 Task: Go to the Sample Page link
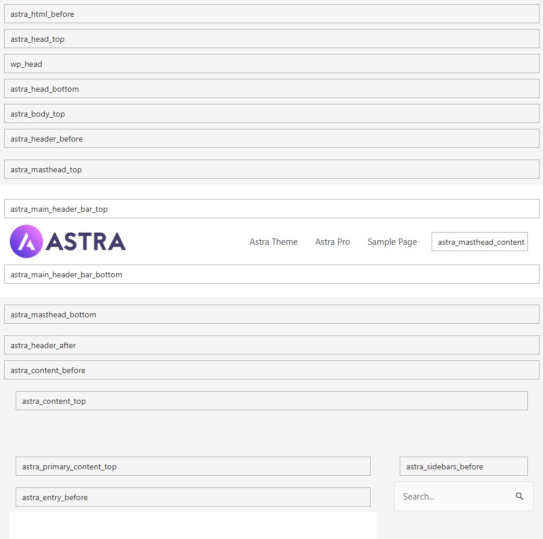coord(392,242)
